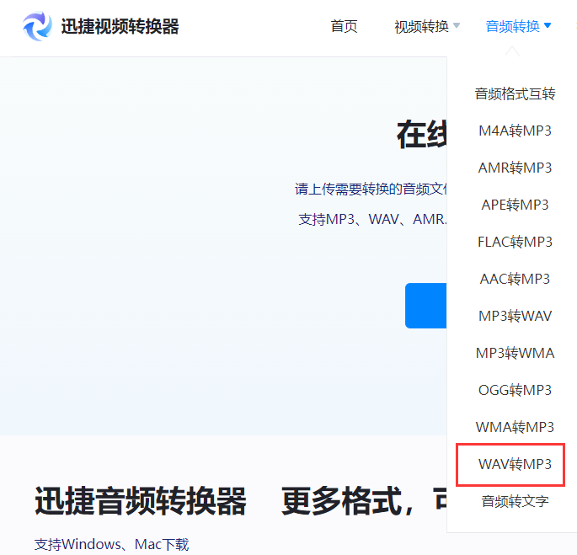Select the FLAC转MP3 option
Screen dimensions: 577x555
tap(515, 243)
